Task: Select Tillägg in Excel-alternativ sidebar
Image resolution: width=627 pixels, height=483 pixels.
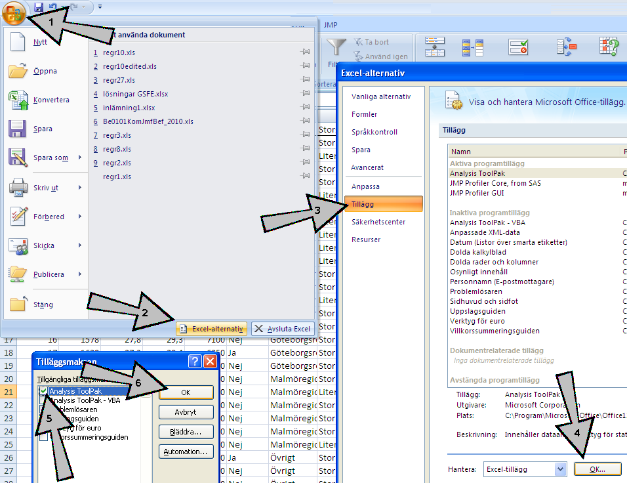Action: (383, 204)
